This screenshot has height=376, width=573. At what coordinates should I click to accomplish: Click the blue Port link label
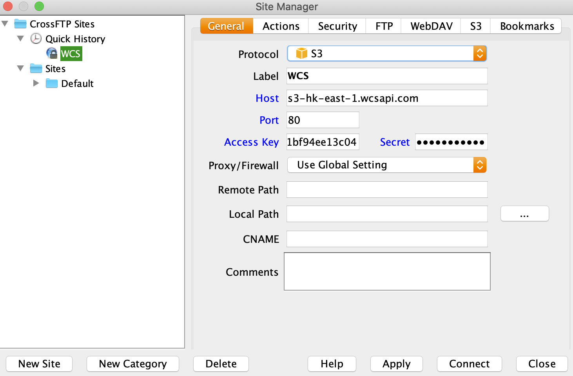coord(269,120)
